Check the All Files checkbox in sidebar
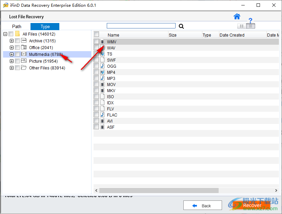This screenshot has height=214, width=282. (11, 34)
